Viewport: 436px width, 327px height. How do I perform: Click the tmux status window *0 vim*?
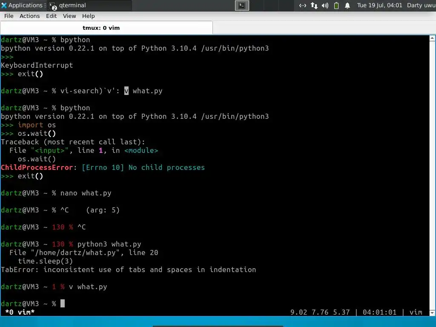tap(20, 312)
